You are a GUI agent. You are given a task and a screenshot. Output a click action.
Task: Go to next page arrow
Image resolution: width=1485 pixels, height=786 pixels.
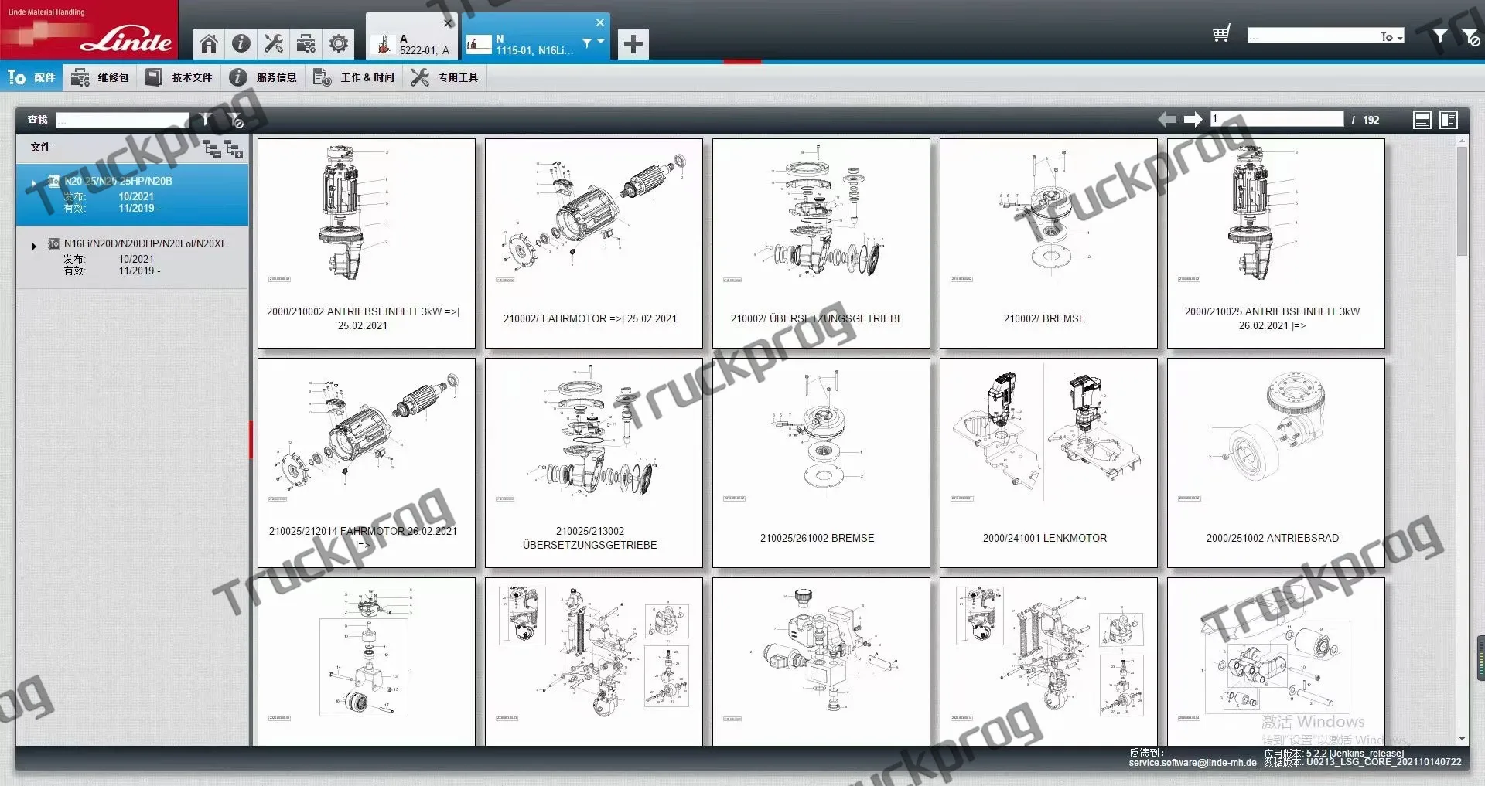point(1193,120)
